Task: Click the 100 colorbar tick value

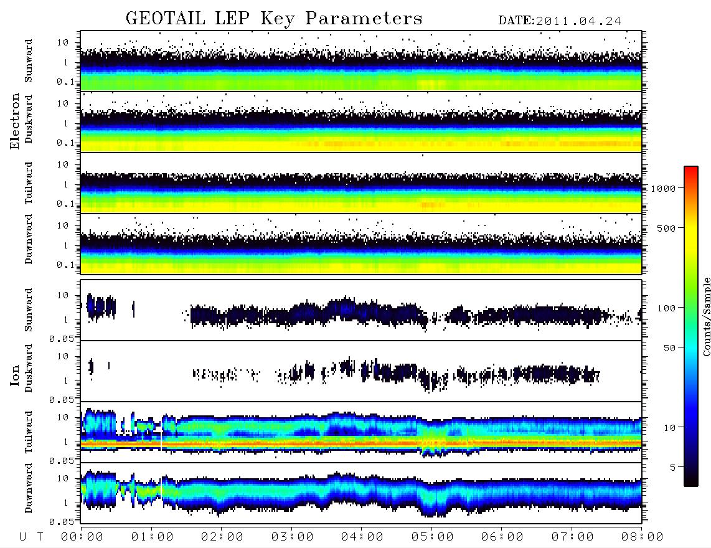Action: point(666,308)
